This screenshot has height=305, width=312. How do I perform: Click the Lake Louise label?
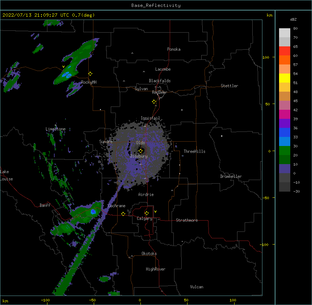7,175
